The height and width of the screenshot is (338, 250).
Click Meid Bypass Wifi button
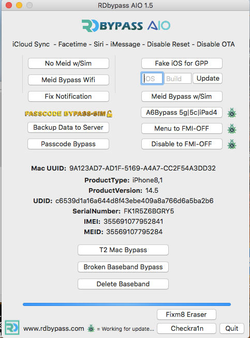click(68, 80)
